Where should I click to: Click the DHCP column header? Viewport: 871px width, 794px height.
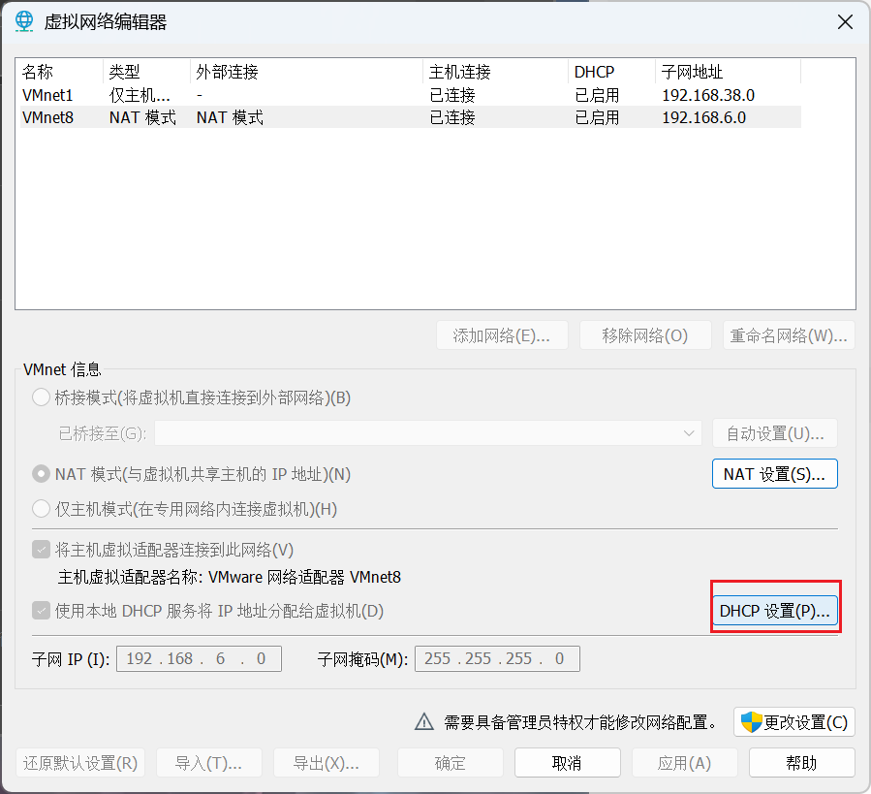[612, 72]
